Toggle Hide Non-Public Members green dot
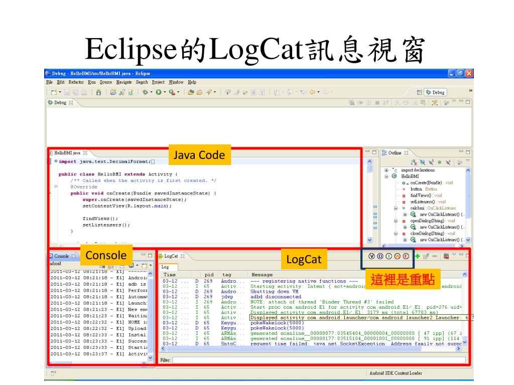 [440, 162]
